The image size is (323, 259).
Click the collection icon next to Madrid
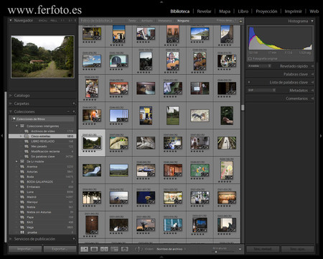click(x=22, y=197)
